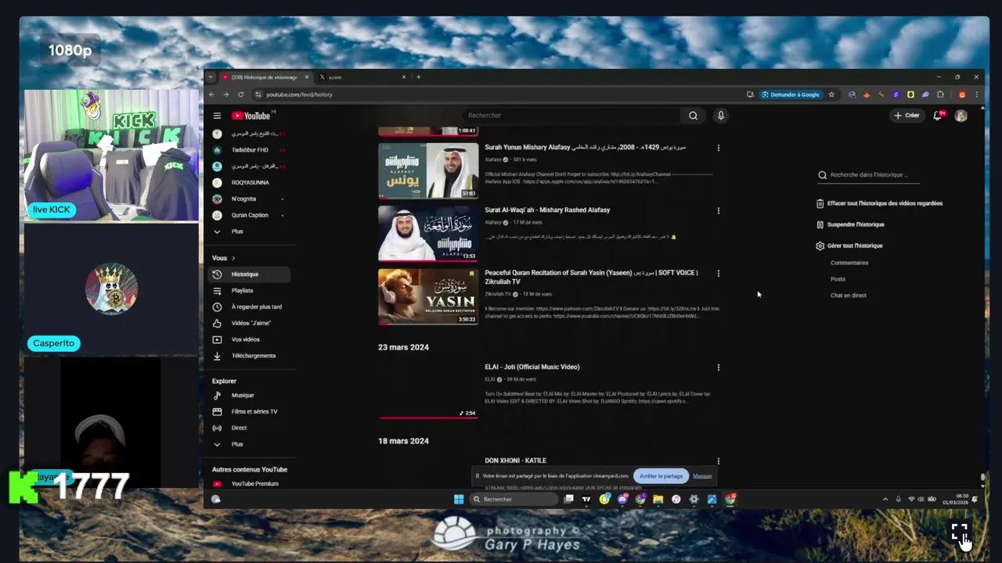Activate voice search microphone

[x=721, y=116]
